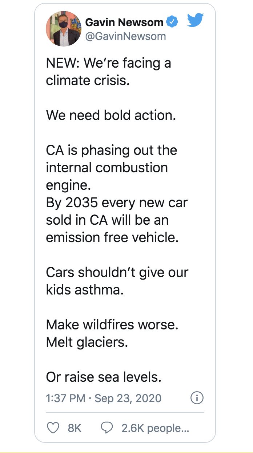The height and width of the screenshot is (453, 253).
Task: Click the "Or raise sea levels." line
Action: click(104, 377)
